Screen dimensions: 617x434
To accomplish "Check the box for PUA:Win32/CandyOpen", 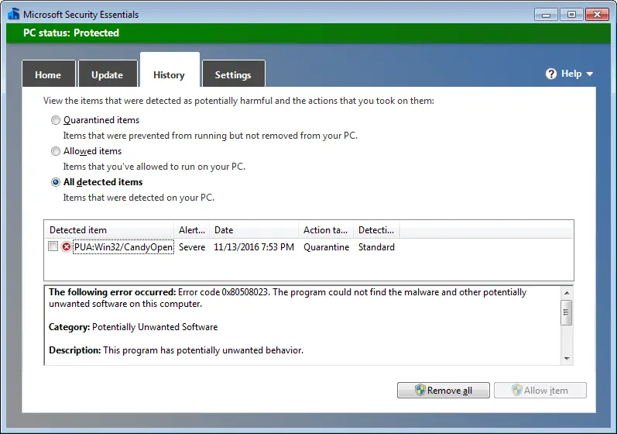I will click(x=53, y=246).
